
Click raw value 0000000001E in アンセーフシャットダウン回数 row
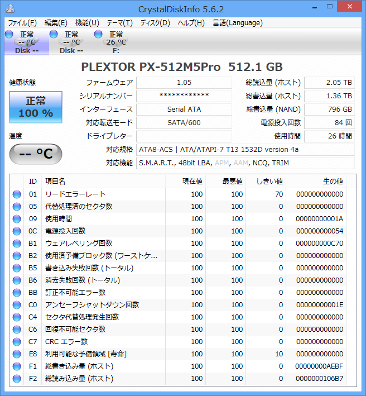319,305
